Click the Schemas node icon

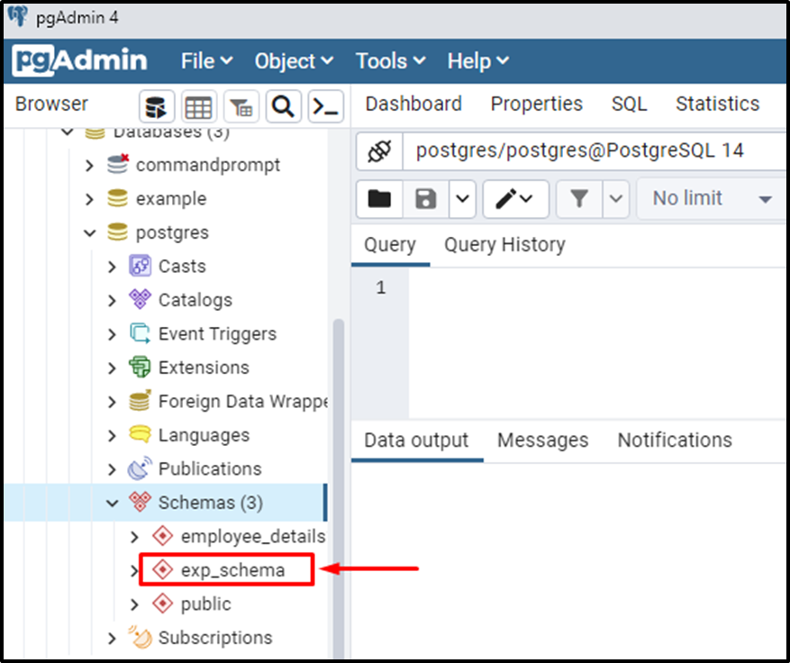pyautogui.click(x=140, y=502)
